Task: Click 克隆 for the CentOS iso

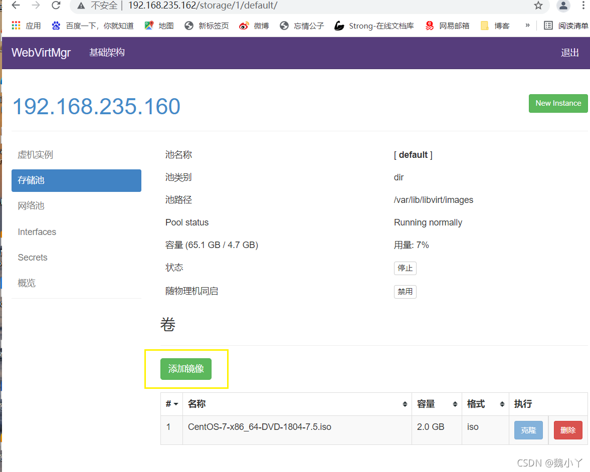Action: (528, 430)
